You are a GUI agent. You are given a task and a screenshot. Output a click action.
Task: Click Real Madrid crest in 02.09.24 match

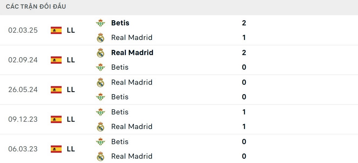point(101,53)
